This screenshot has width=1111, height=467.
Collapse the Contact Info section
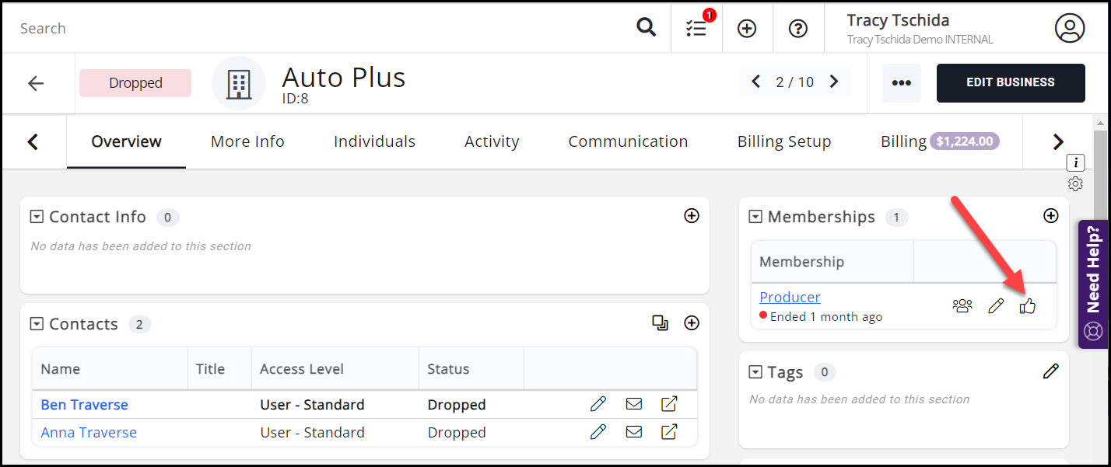pos(37,217)
